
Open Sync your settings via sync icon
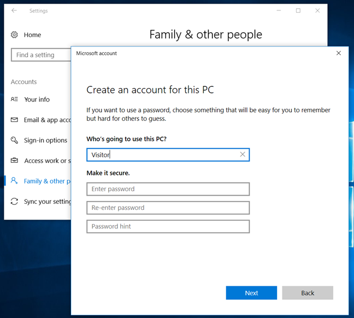tap(14, 202)
